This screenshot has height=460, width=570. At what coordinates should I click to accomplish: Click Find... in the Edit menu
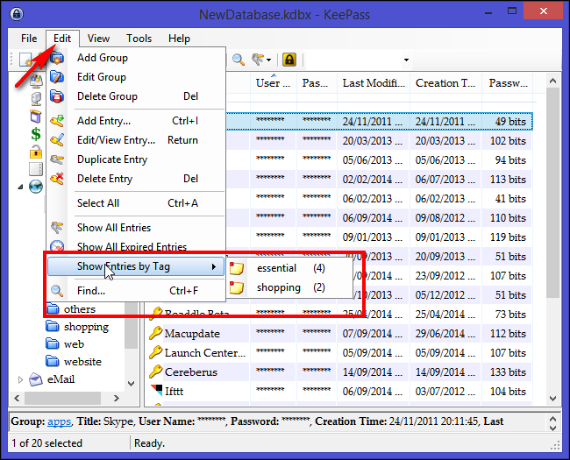point(91,291)
